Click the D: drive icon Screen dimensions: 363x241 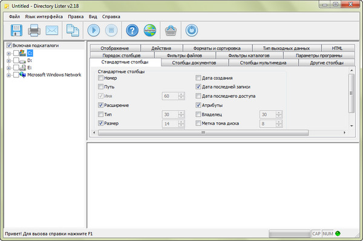[x=22, y=61]
